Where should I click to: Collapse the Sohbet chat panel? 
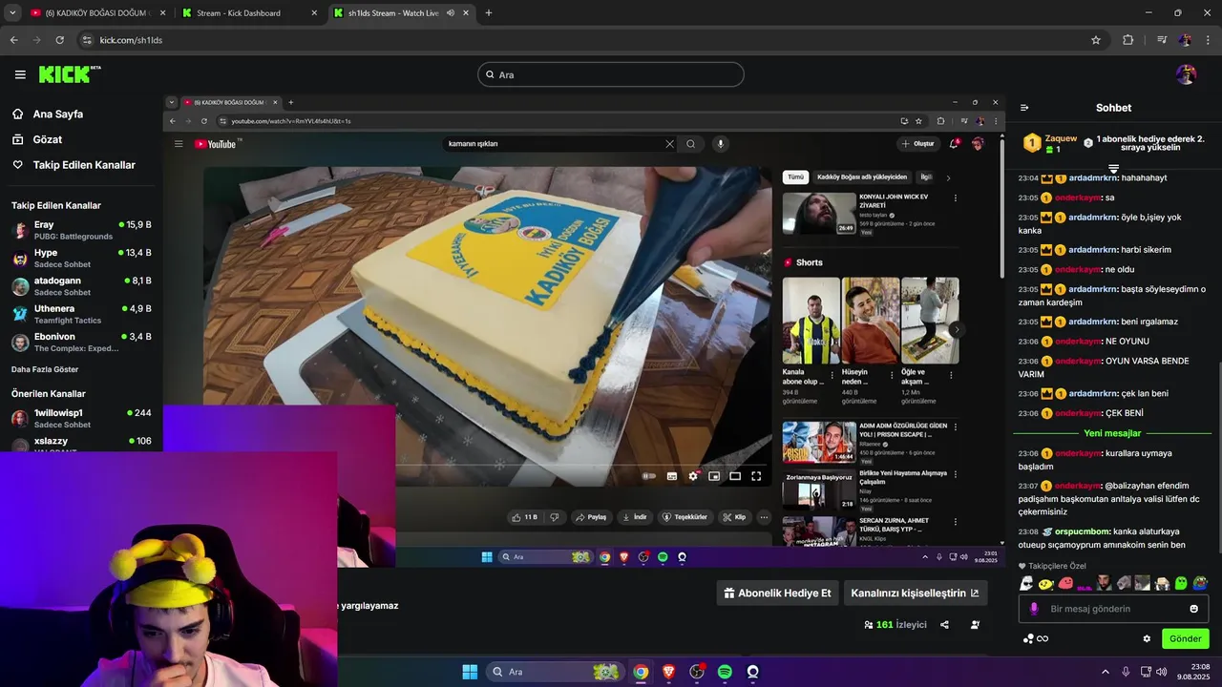[1024, 108]
